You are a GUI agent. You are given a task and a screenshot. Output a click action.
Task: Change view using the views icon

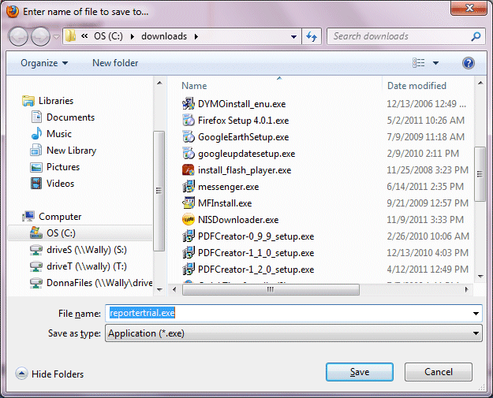[419, 63]
